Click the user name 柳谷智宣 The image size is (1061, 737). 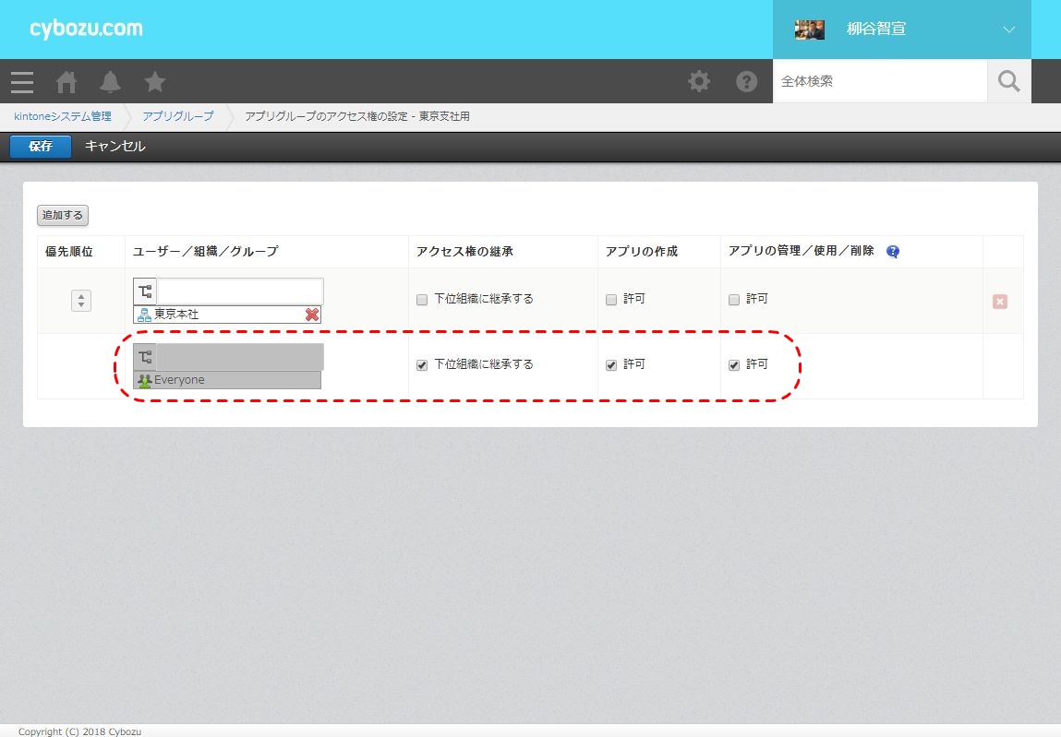[x=876, y=30]
